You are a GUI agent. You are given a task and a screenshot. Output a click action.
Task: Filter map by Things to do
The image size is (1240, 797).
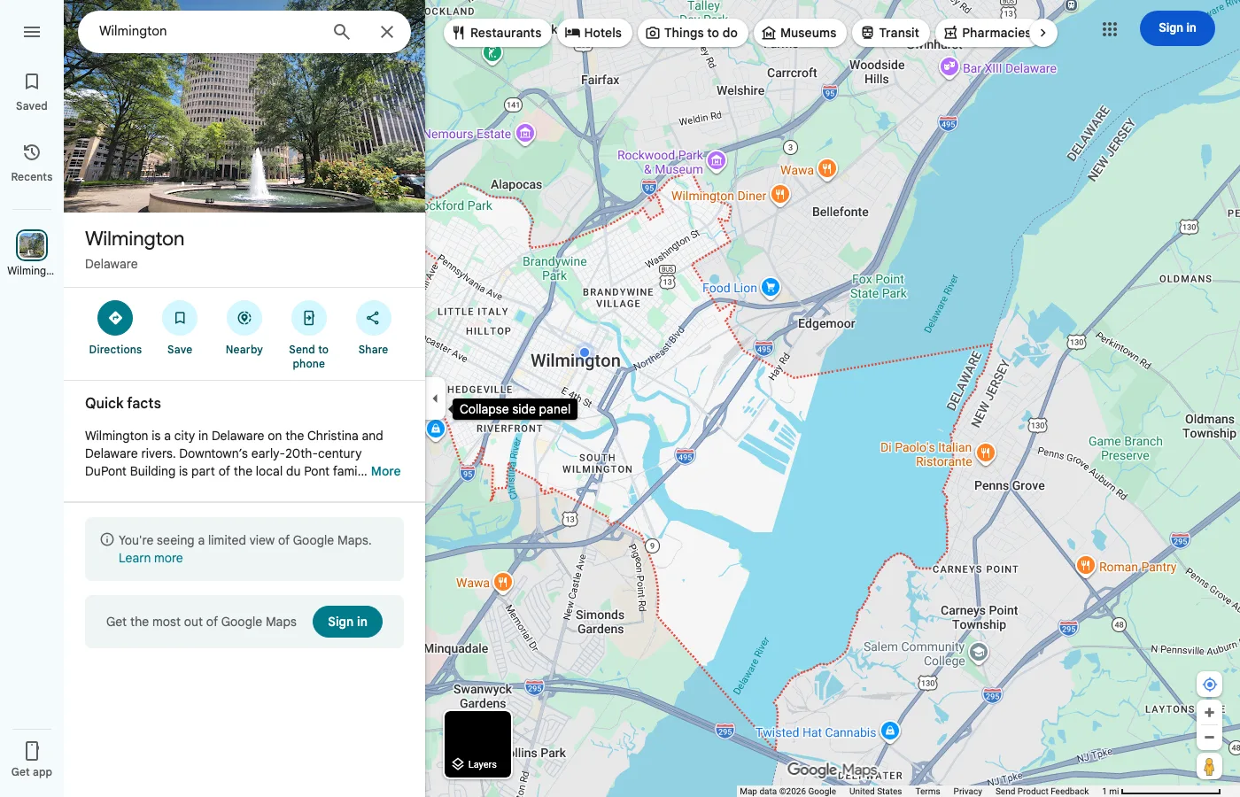point(693,33)
